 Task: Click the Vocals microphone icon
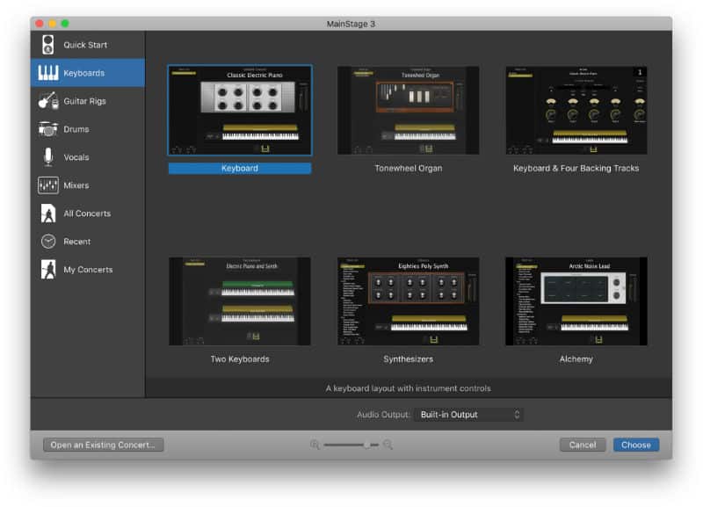tap(48, 157)
